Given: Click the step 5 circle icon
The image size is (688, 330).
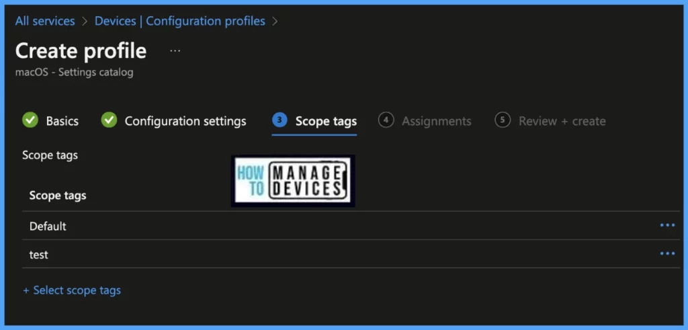Looking at the screenshot, I should [503, 120].
